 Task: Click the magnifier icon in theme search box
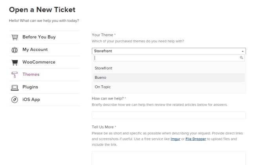point(241,58)
